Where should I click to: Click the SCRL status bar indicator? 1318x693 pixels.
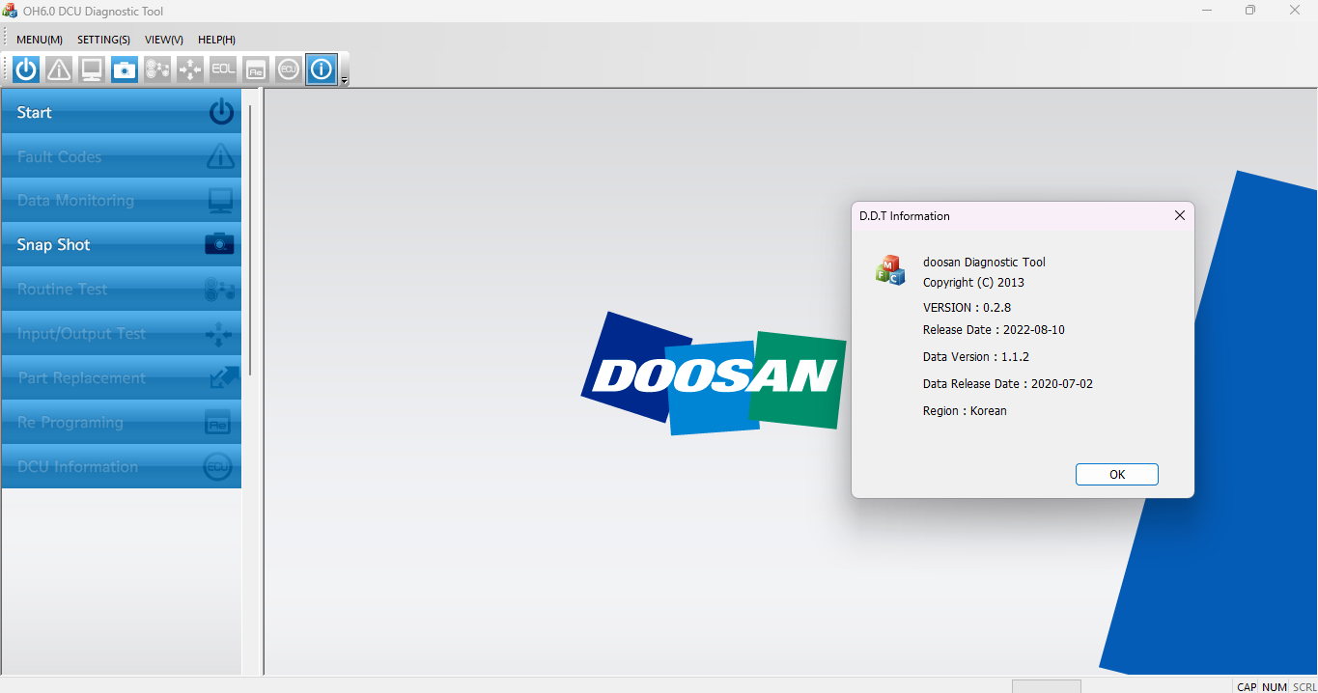click(1304, 686)
